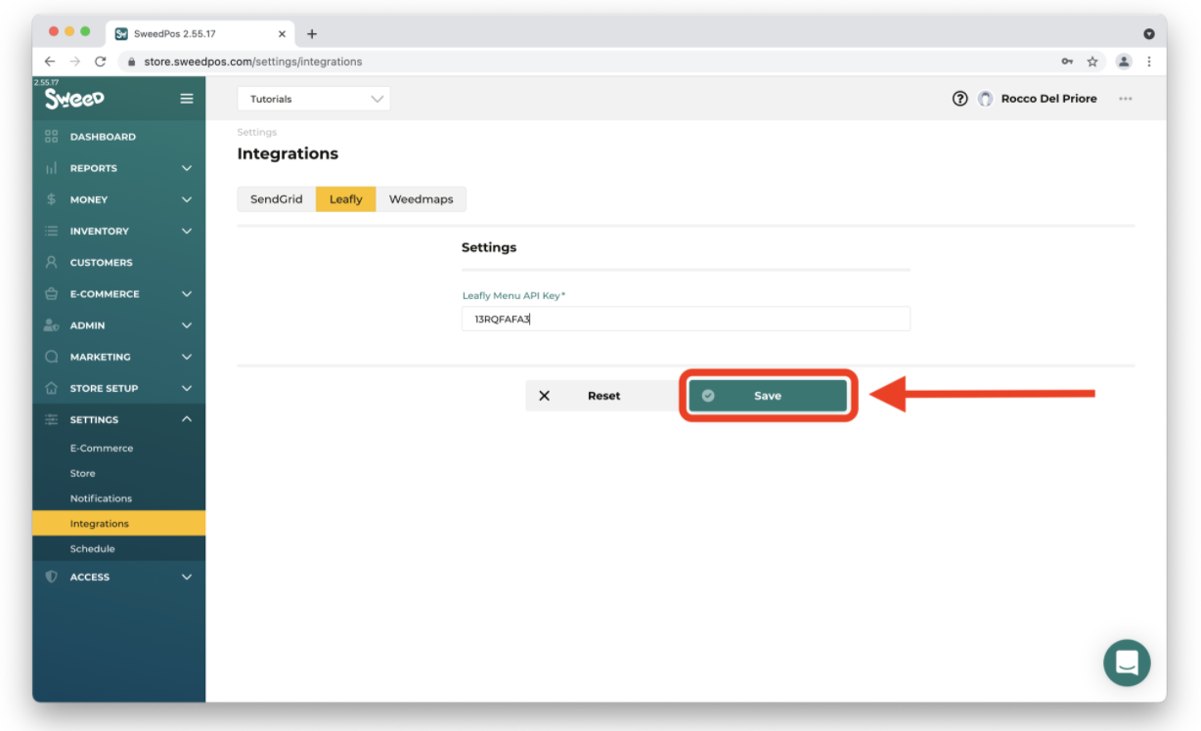The height and width of the screenshot is (731, 1201).
Task: Click the user avatar icon
Action: point(985,99)
